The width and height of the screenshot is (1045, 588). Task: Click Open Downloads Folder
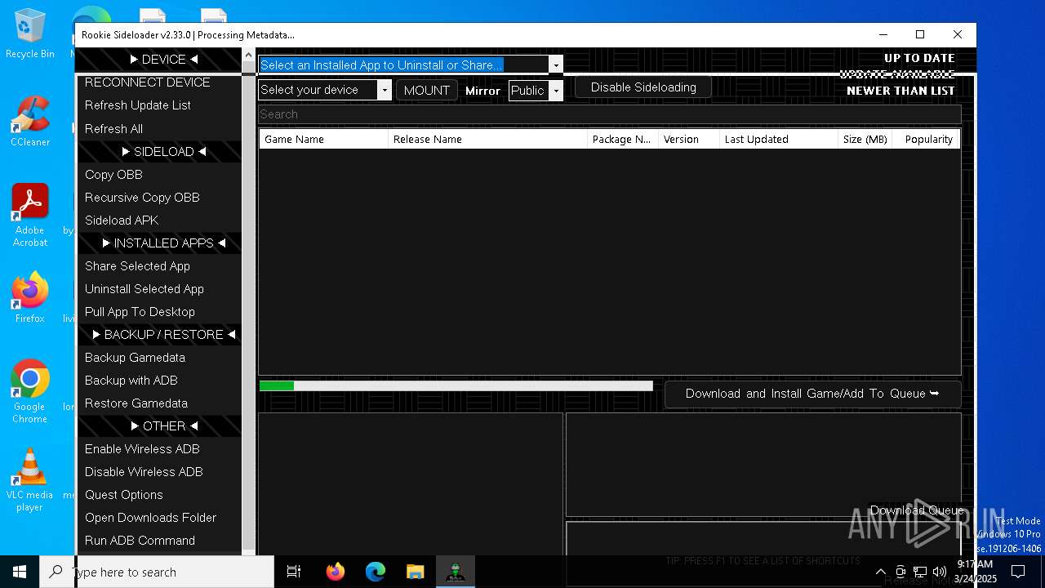coord(159,517)
